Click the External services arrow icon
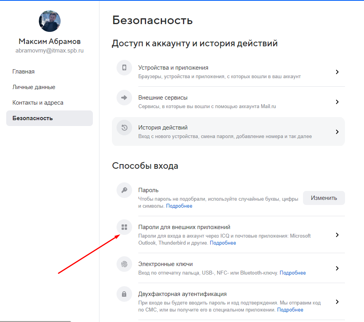This screenshot has width=364, height=322. coord(124,98)
